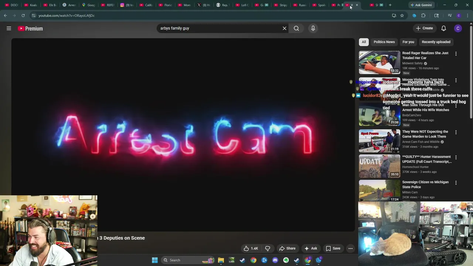This screenshot has width=473, height=266.
Task: Open options for Game Warden video
Action: coord(456,132)
